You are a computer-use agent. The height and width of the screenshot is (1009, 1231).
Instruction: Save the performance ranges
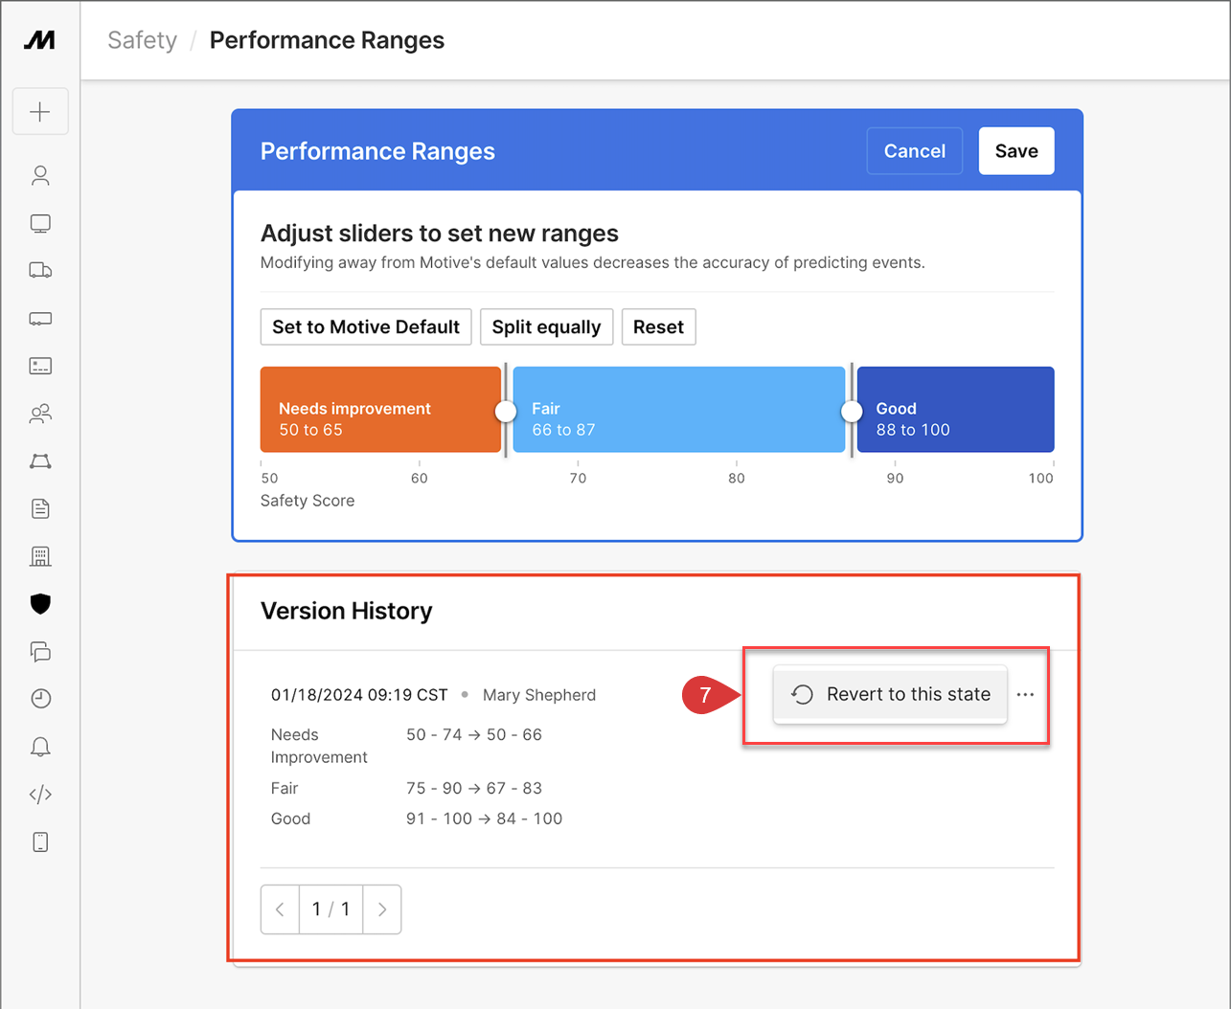pos(1015,151)
